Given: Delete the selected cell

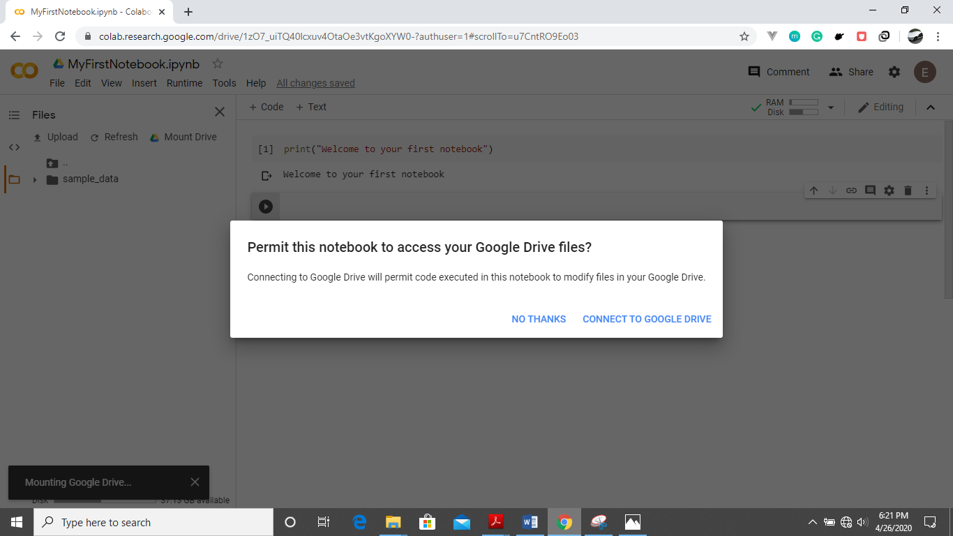Looking at the screenshot, I should (908, 191).
